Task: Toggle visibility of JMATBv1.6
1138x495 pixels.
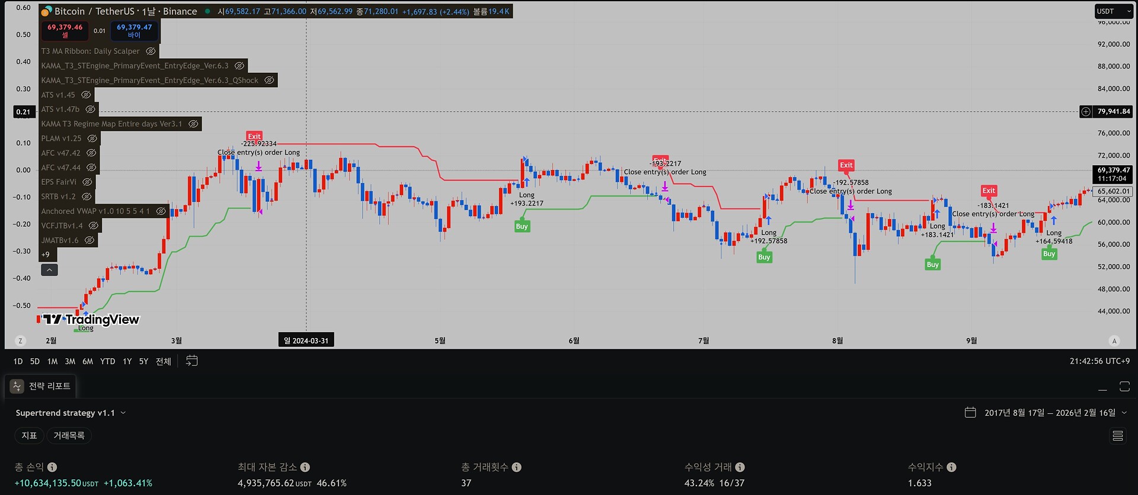Action: [89, 240]
